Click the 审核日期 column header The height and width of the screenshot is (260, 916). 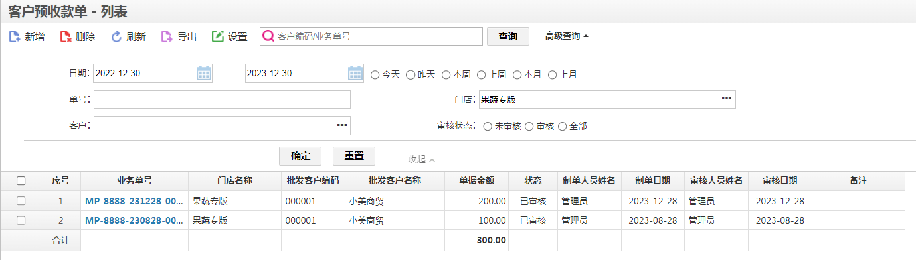click(780, 180)
